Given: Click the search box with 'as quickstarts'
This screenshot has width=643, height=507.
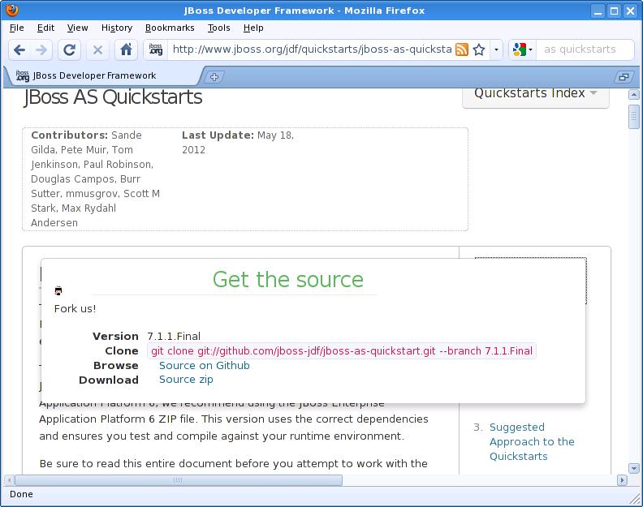Looking at the screenshot, I should [585, 49].
